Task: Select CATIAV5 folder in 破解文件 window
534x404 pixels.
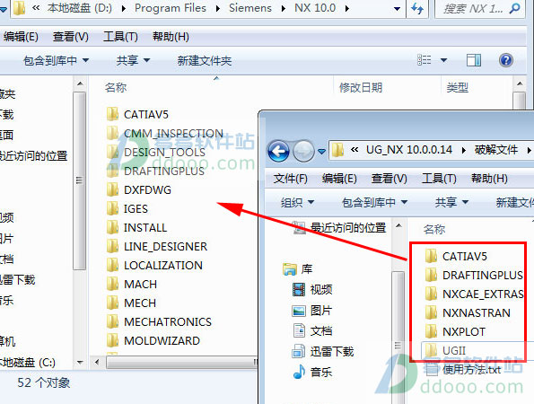Action: tap(456, 256)
